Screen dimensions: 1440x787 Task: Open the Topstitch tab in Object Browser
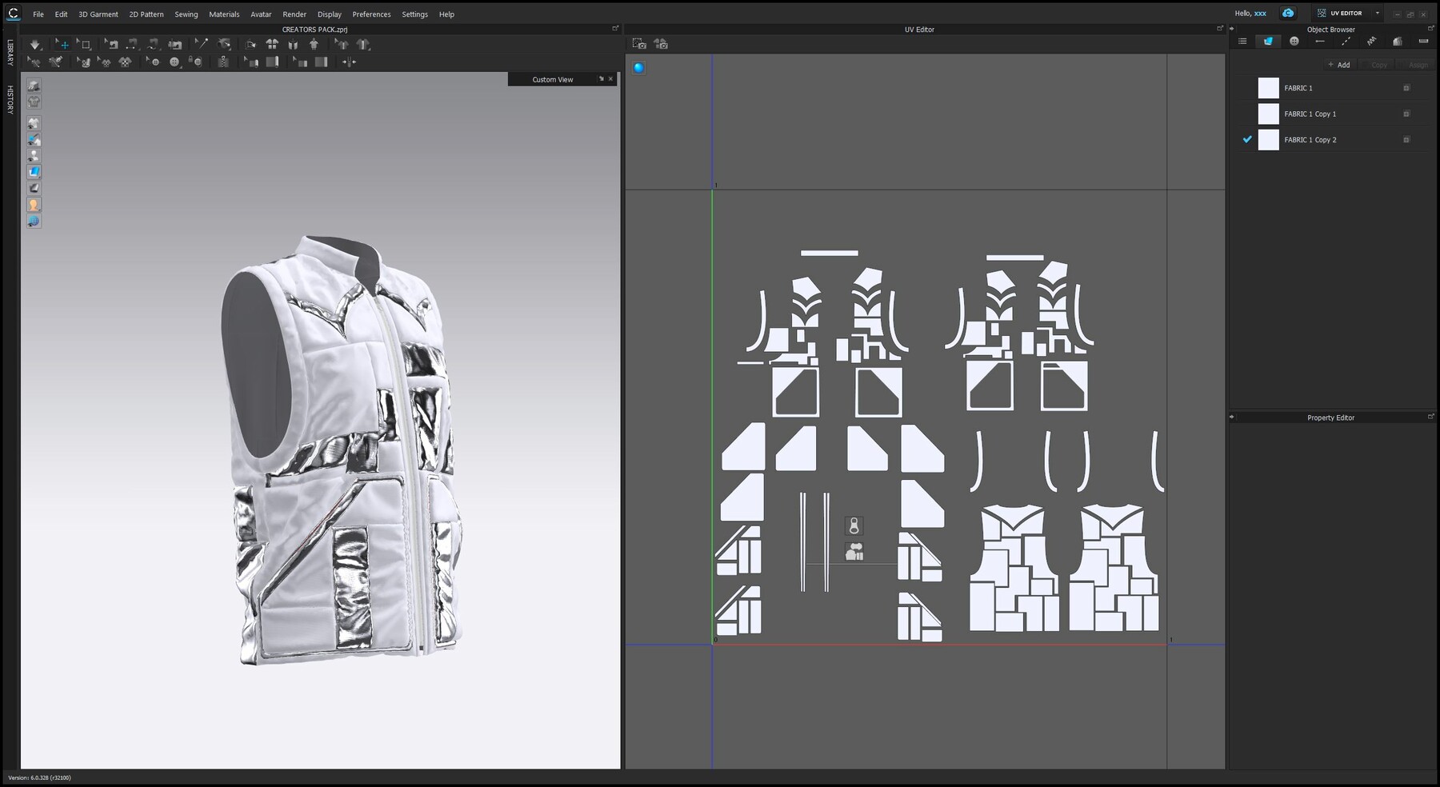tap(1346, 41)
